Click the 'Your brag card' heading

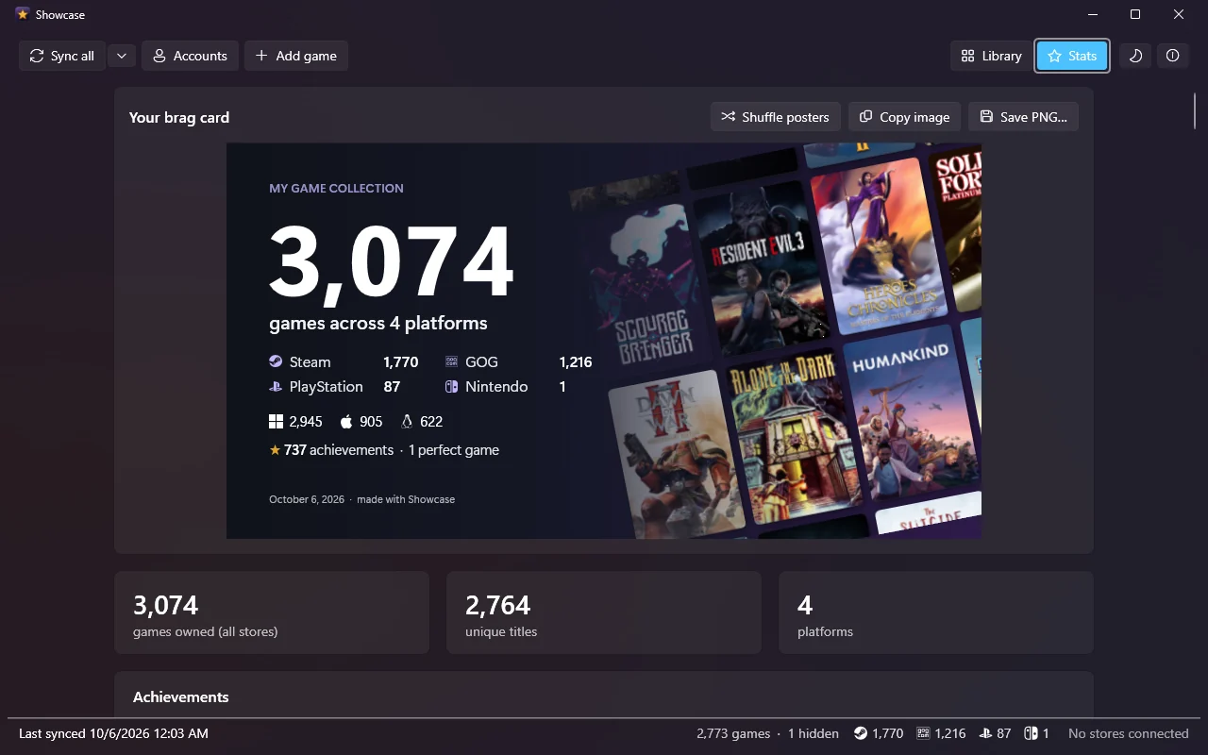pos(179,117)
